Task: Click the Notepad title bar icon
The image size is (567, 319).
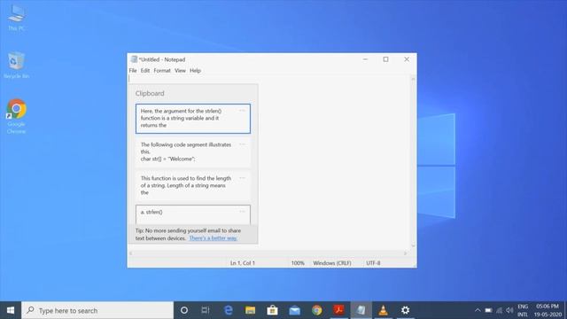Action: (134, 59)
